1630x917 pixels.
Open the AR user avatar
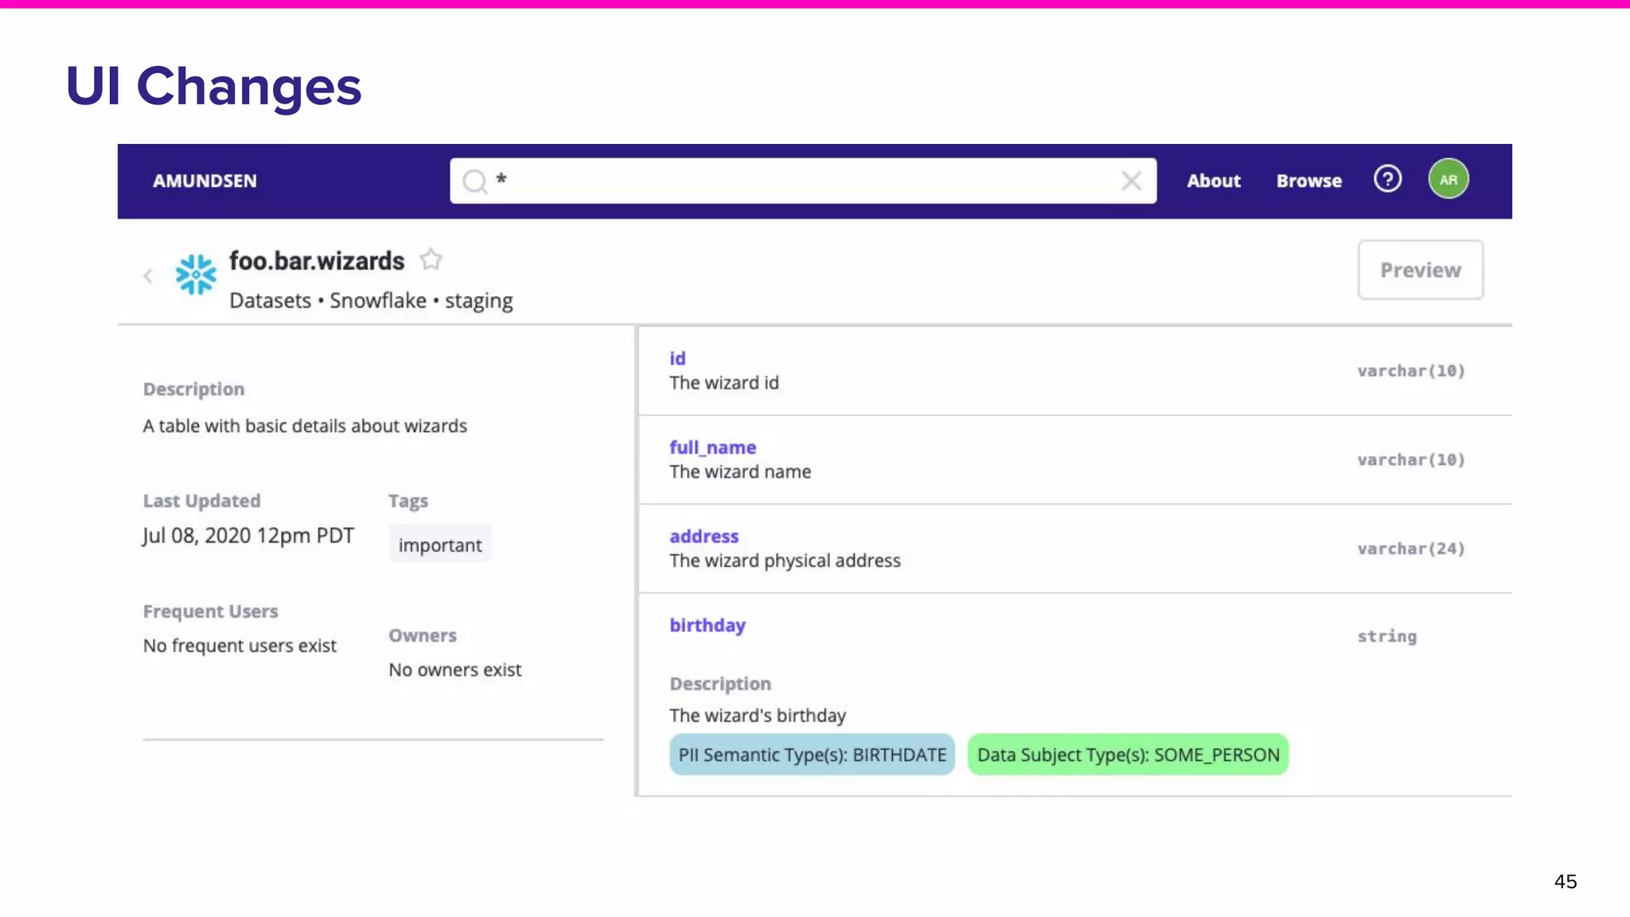pos(1448,179)
